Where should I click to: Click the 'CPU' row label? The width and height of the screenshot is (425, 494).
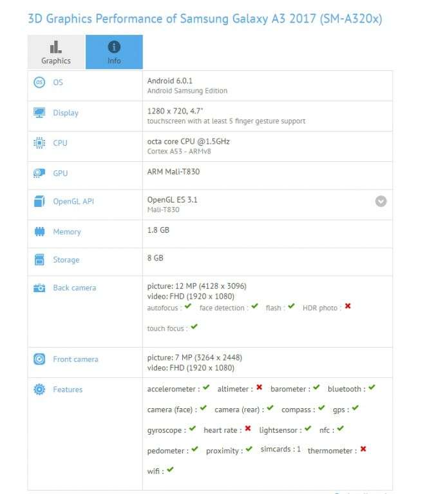click(x=60, y=143)
